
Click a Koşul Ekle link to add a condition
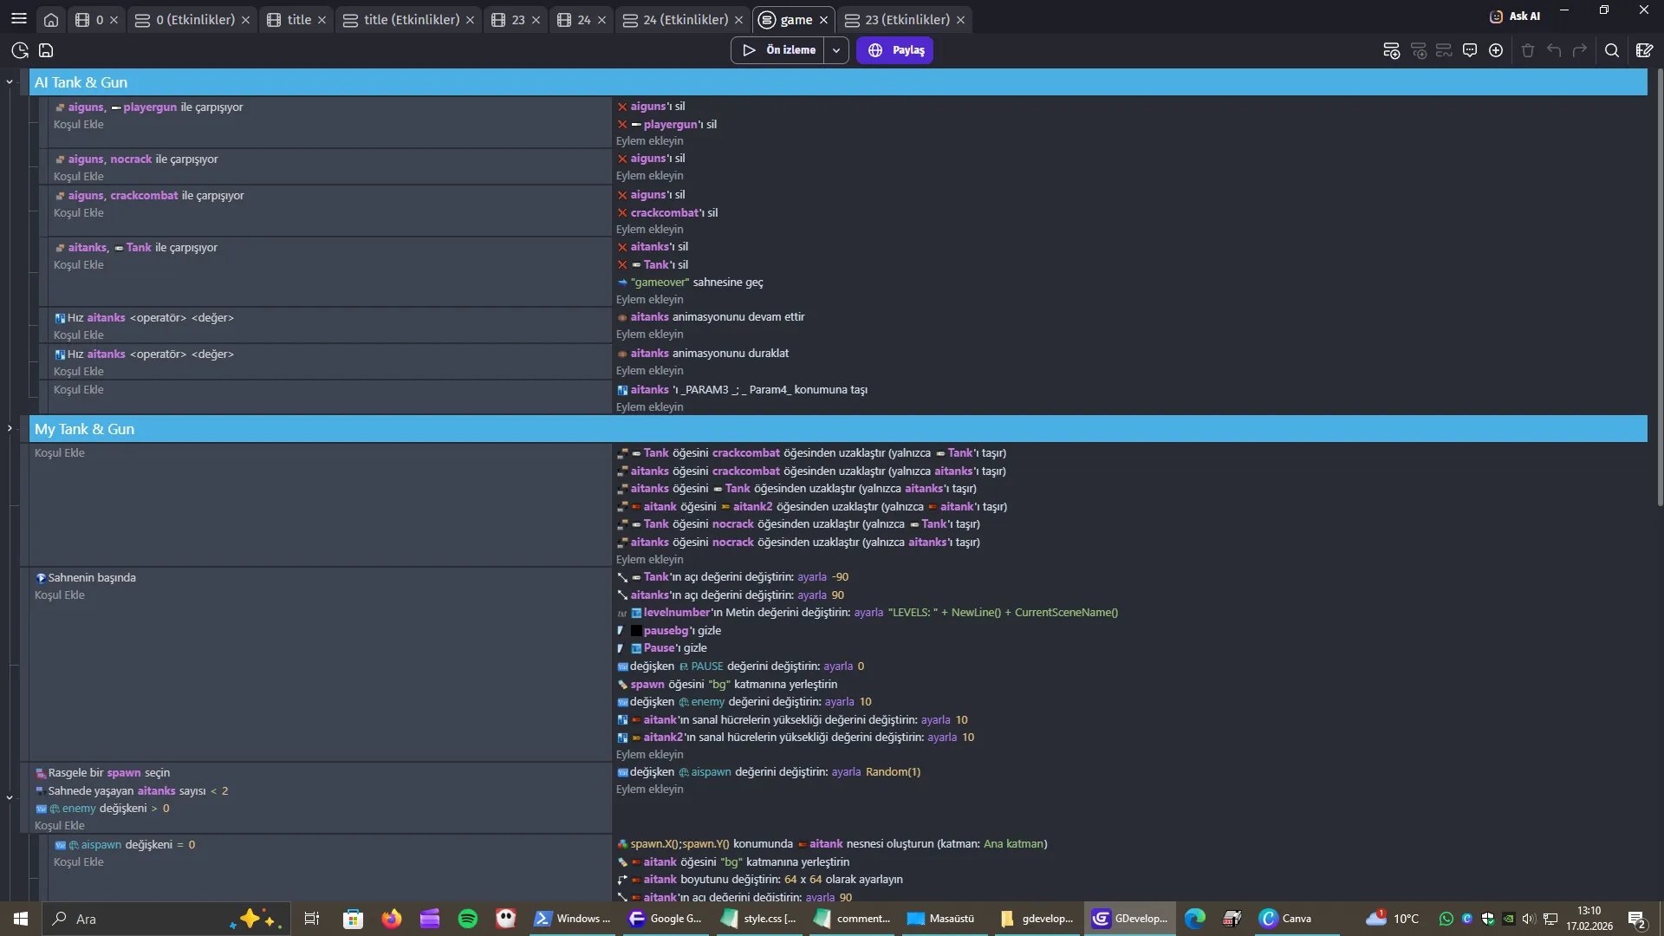click(x=78, y=124)
